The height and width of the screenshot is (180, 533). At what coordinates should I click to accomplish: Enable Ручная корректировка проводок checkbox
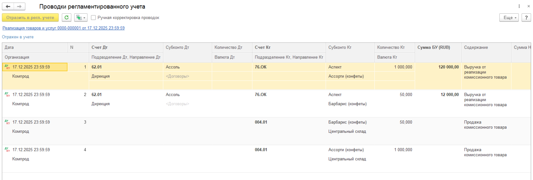pos(94,18)
